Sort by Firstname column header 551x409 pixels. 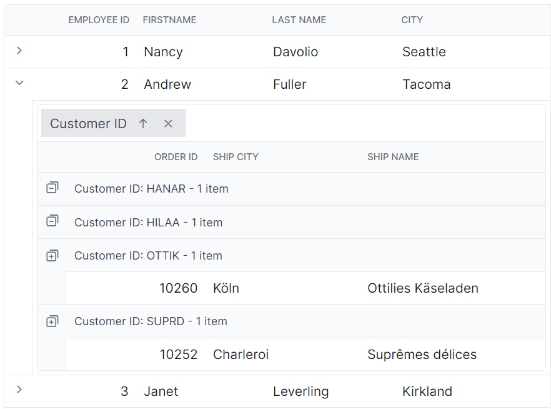169,20
